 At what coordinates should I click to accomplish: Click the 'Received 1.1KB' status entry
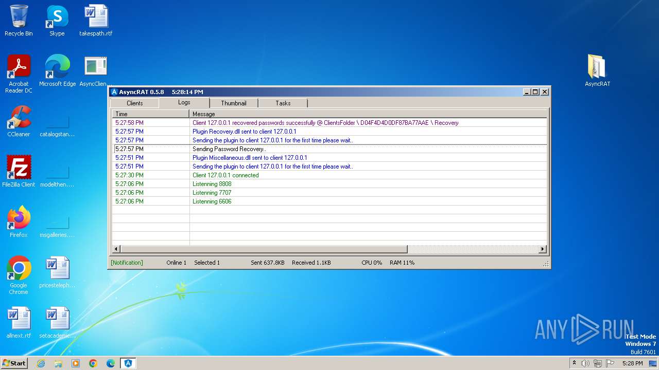[x=311, y=263]
